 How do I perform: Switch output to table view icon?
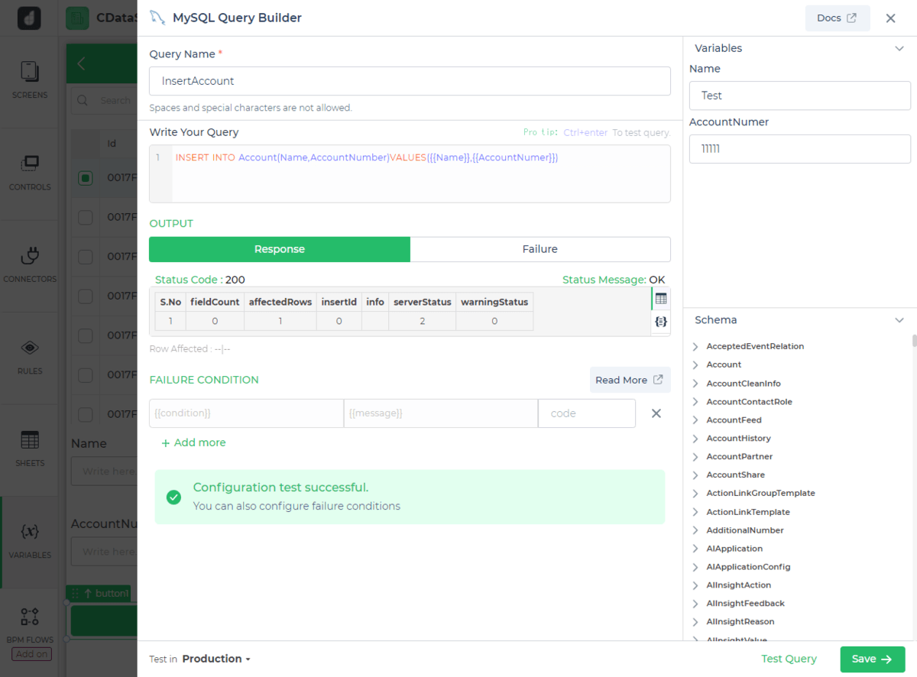(x=661, y=299)
